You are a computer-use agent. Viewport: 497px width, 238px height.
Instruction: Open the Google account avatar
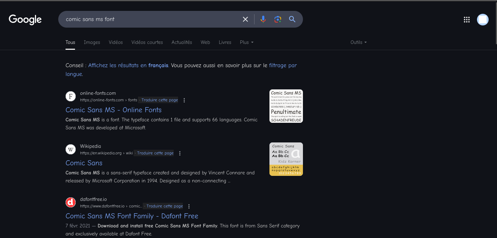483,20
